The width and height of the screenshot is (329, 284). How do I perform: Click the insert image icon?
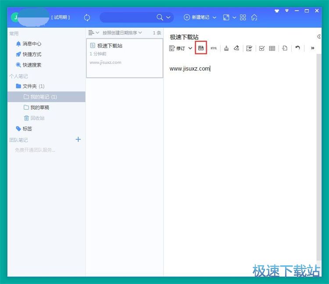point(249,48)
